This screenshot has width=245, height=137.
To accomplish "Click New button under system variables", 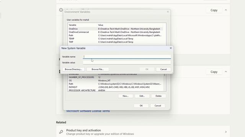I will 126,96.
